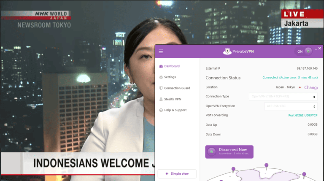Click the Port Forwarding label
Image resolution: width=324 pixels, height=181 pixels.
216,115
